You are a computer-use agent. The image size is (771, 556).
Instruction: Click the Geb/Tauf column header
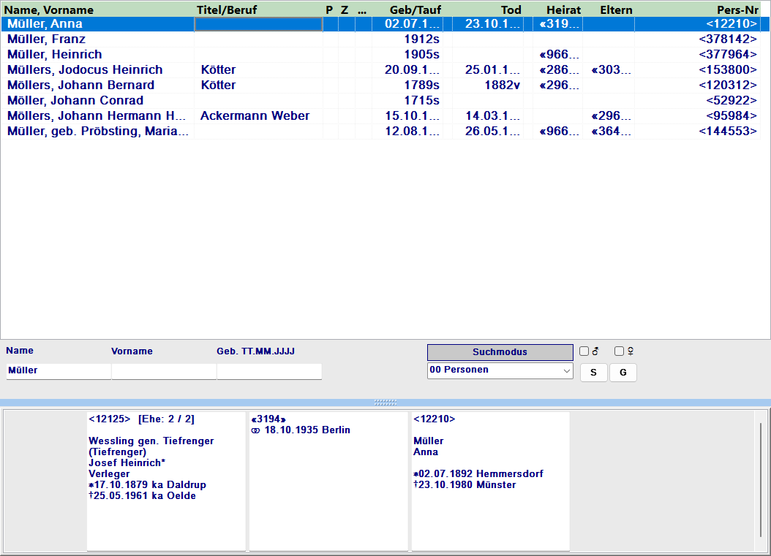point(415,9)
